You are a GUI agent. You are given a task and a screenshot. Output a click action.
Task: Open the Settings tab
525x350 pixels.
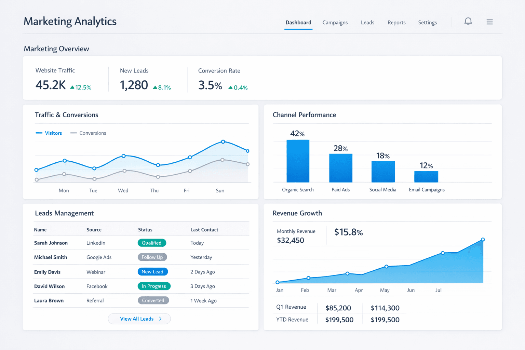427,23
